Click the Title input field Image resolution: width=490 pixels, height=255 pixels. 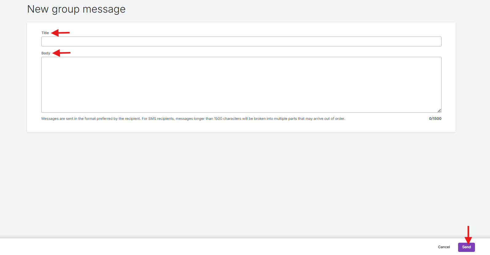click(241, 41)
